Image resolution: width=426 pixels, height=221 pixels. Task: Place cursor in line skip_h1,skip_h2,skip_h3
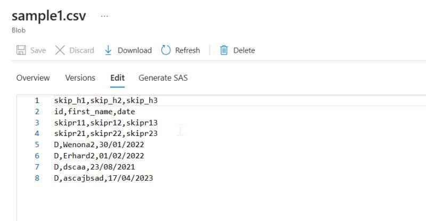(106, 100)
